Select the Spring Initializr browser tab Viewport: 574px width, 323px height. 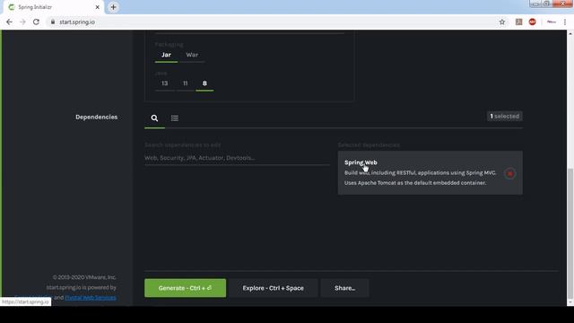pyautogui.click(x=53, y=7)
